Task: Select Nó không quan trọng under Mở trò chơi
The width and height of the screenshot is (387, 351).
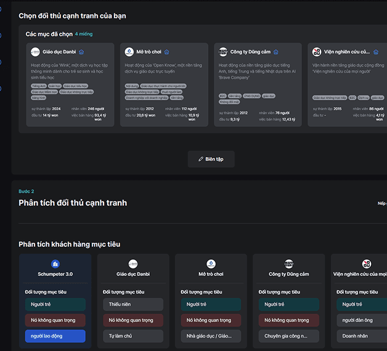Action: (211, 320)
